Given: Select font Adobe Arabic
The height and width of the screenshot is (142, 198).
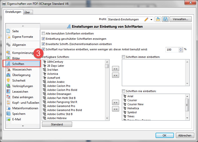Looking at the screenshot, I should pyautogui.click(x=56, y=82).
